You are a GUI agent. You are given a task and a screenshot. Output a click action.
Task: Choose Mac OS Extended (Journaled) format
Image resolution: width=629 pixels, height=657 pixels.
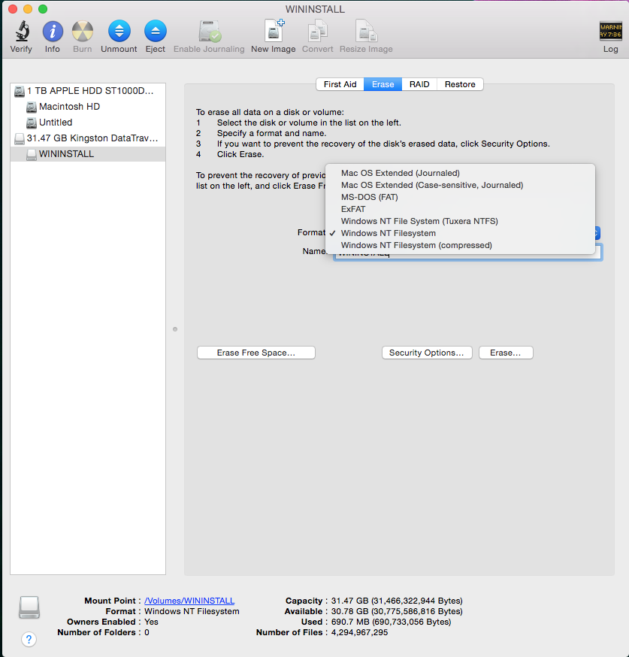(460, 173)
